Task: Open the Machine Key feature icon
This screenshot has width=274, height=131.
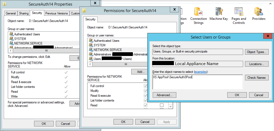Action: pos(219,14)
